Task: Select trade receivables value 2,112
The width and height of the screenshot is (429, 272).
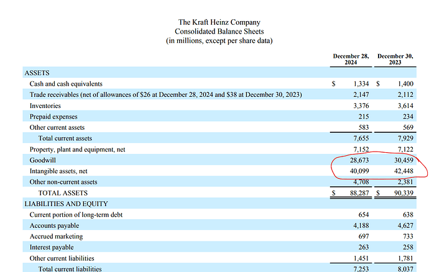Action: pos(405,94)
